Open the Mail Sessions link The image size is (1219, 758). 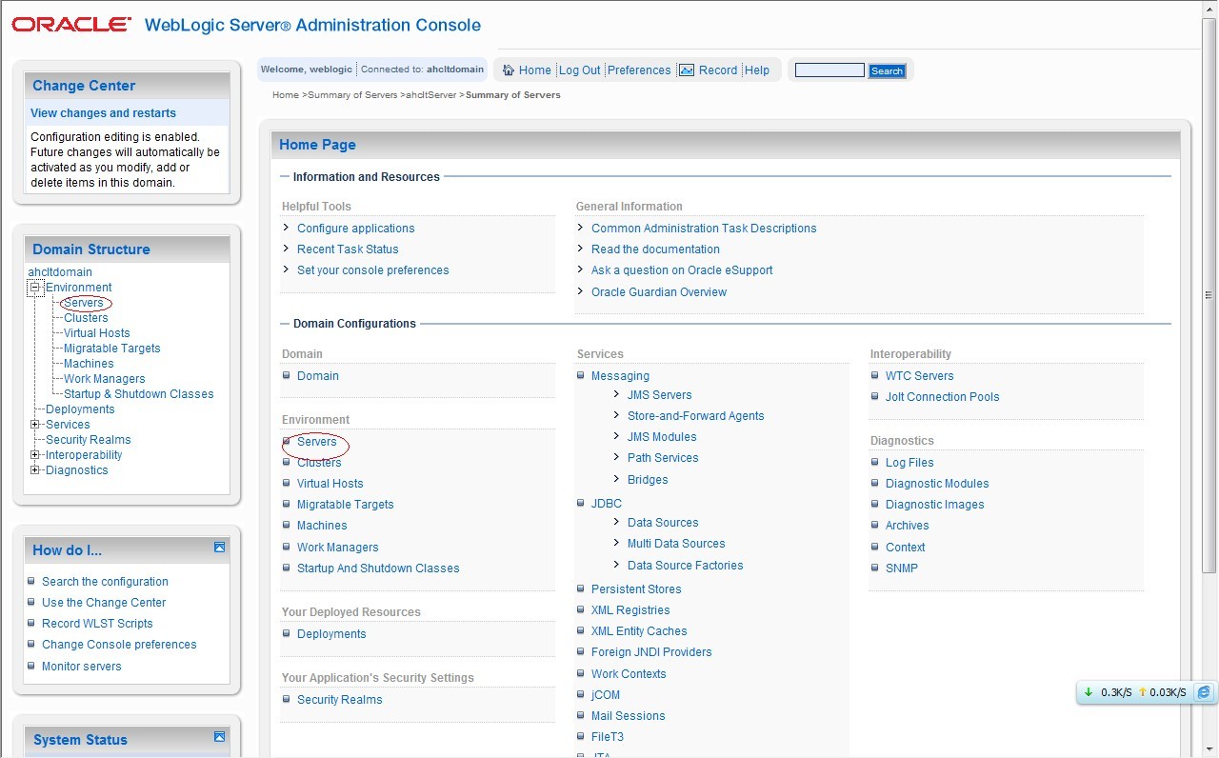629,716
